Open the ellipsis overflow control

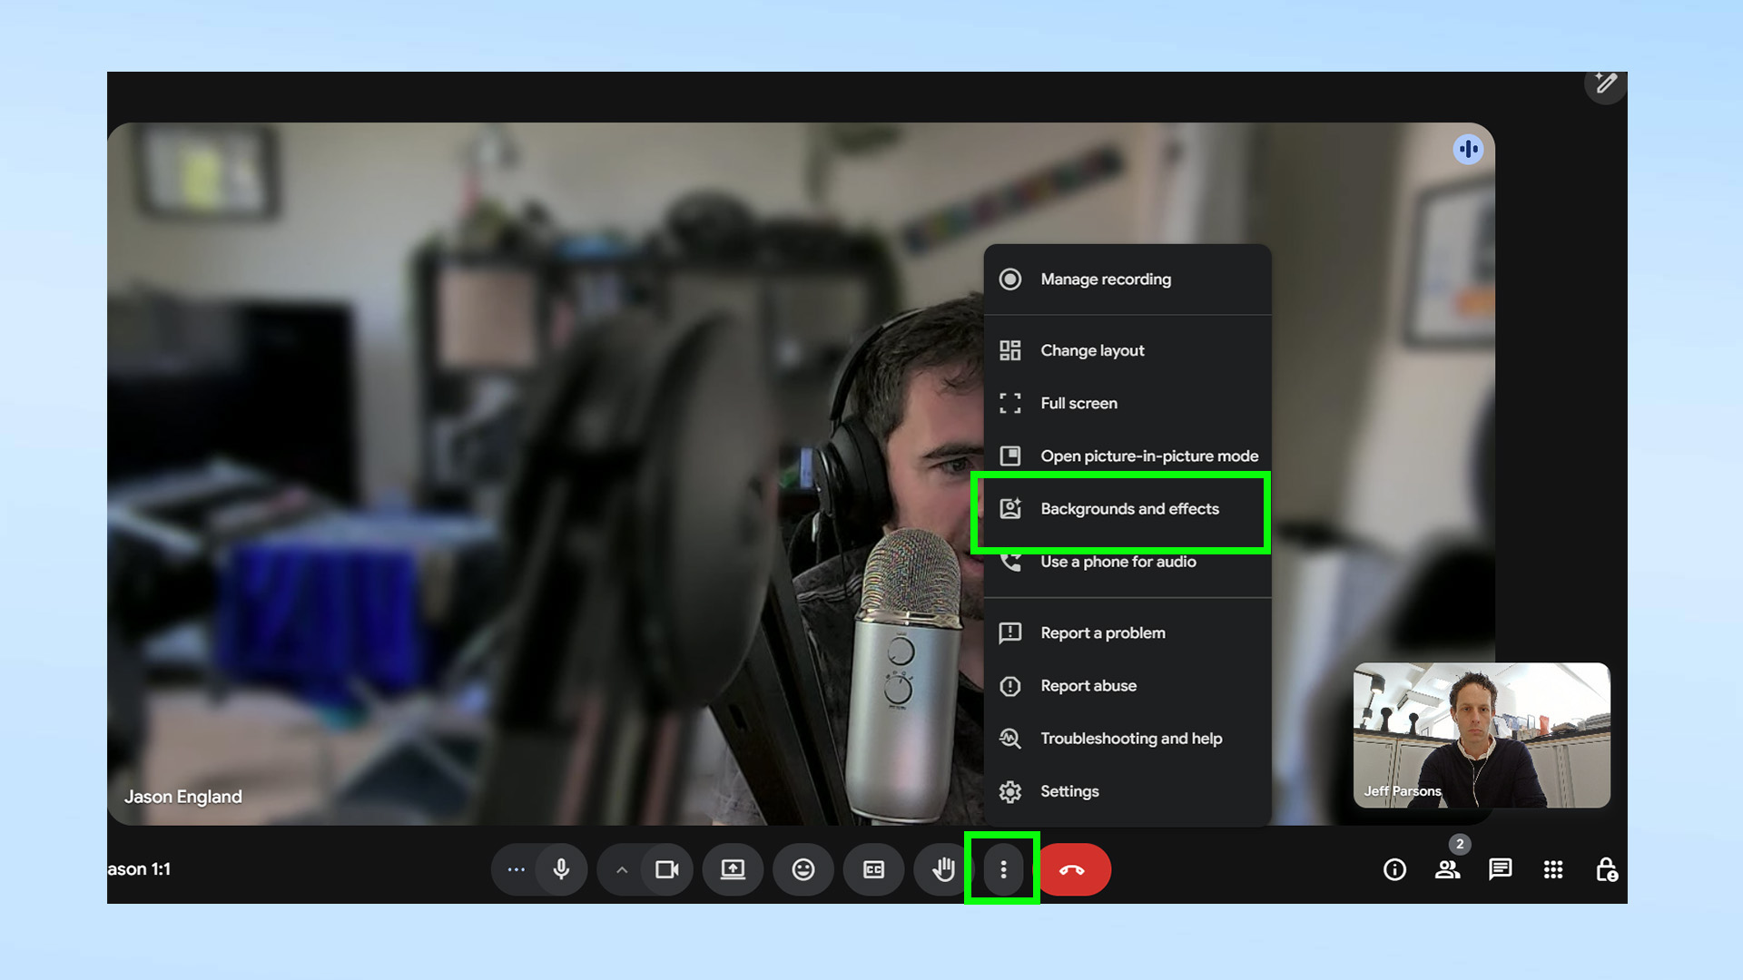pyautogui.click(x=516, y=869)
